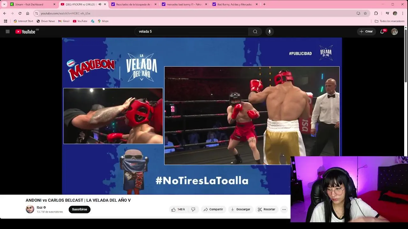Close the ANDONI vs CARLOS YouTube tab
Screen dimensions: 408x229
tap(105, 4)
